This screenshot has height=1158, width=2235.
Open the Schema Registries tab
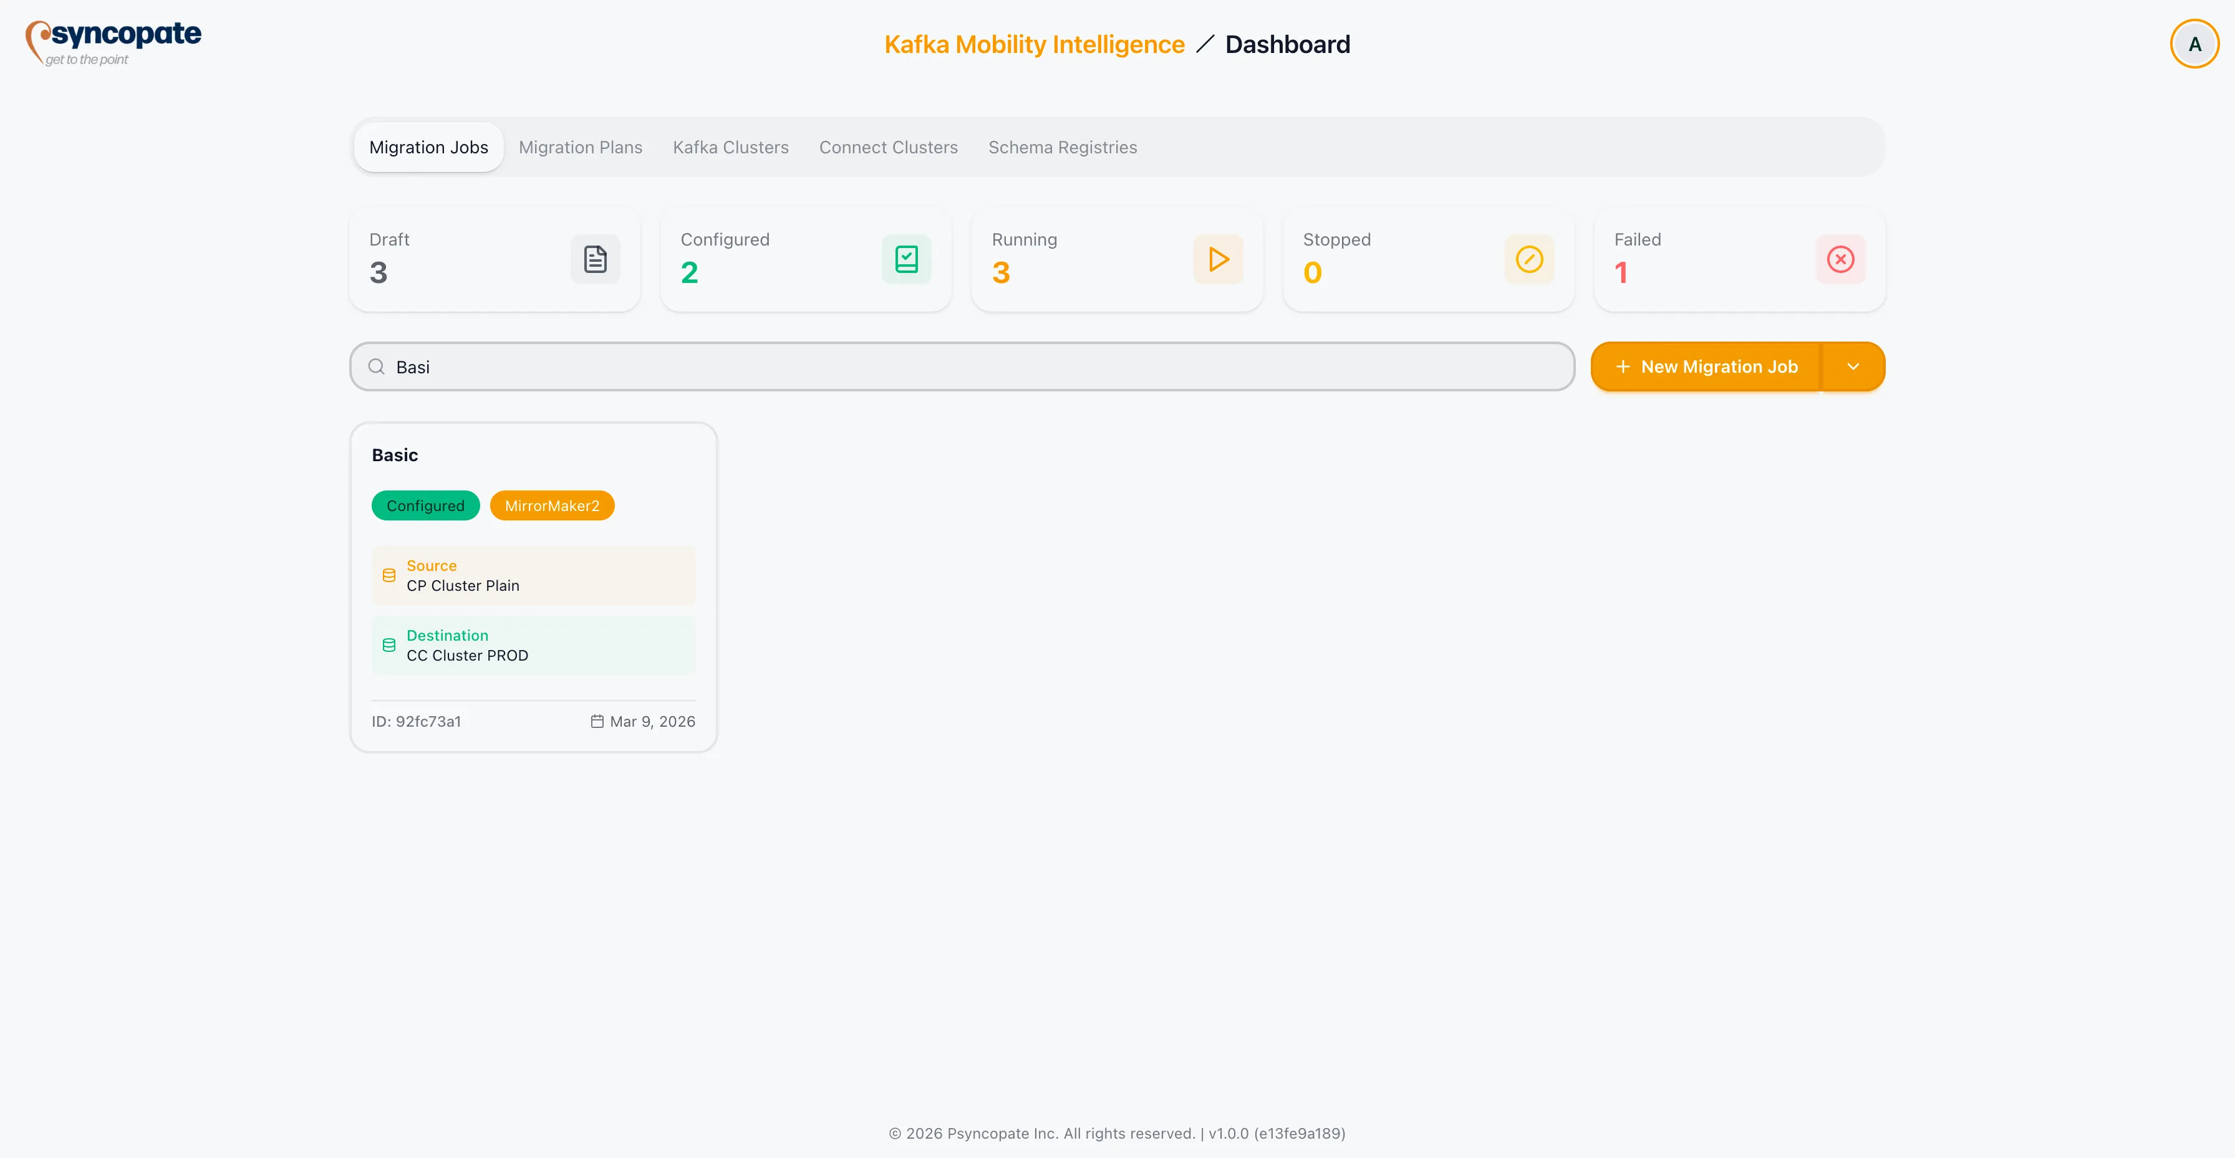(x=1063, y=146)
